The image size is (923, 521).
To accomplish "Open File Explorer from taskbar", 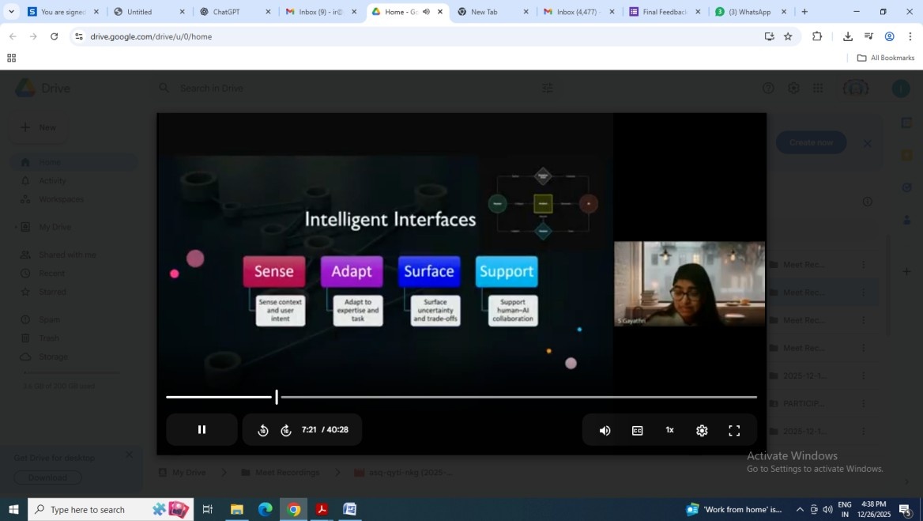I will (x=236, y=510).
